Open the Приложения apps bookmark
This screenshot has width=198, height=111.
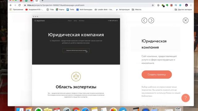point(16,10)
